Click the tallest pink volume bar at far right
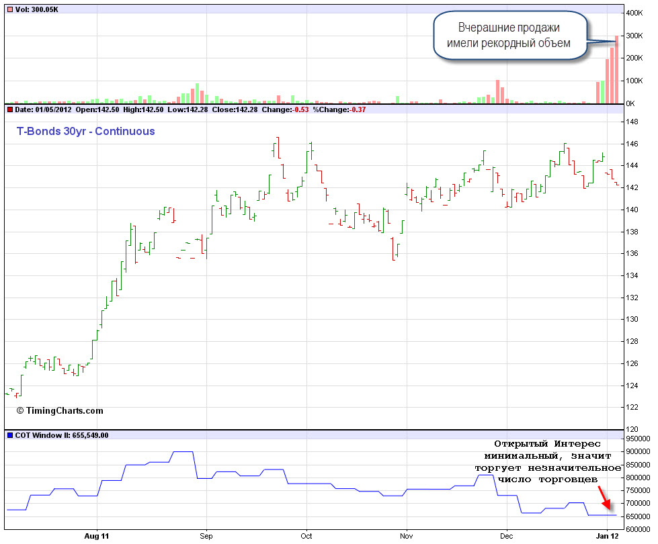Viewport: 658px width, 544px height. coord(617,70)
